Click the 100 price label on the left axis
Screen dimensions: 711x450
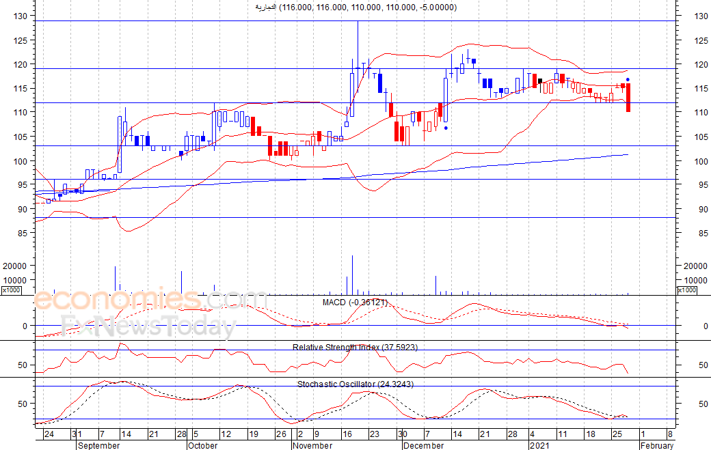[x=21, y=161]
